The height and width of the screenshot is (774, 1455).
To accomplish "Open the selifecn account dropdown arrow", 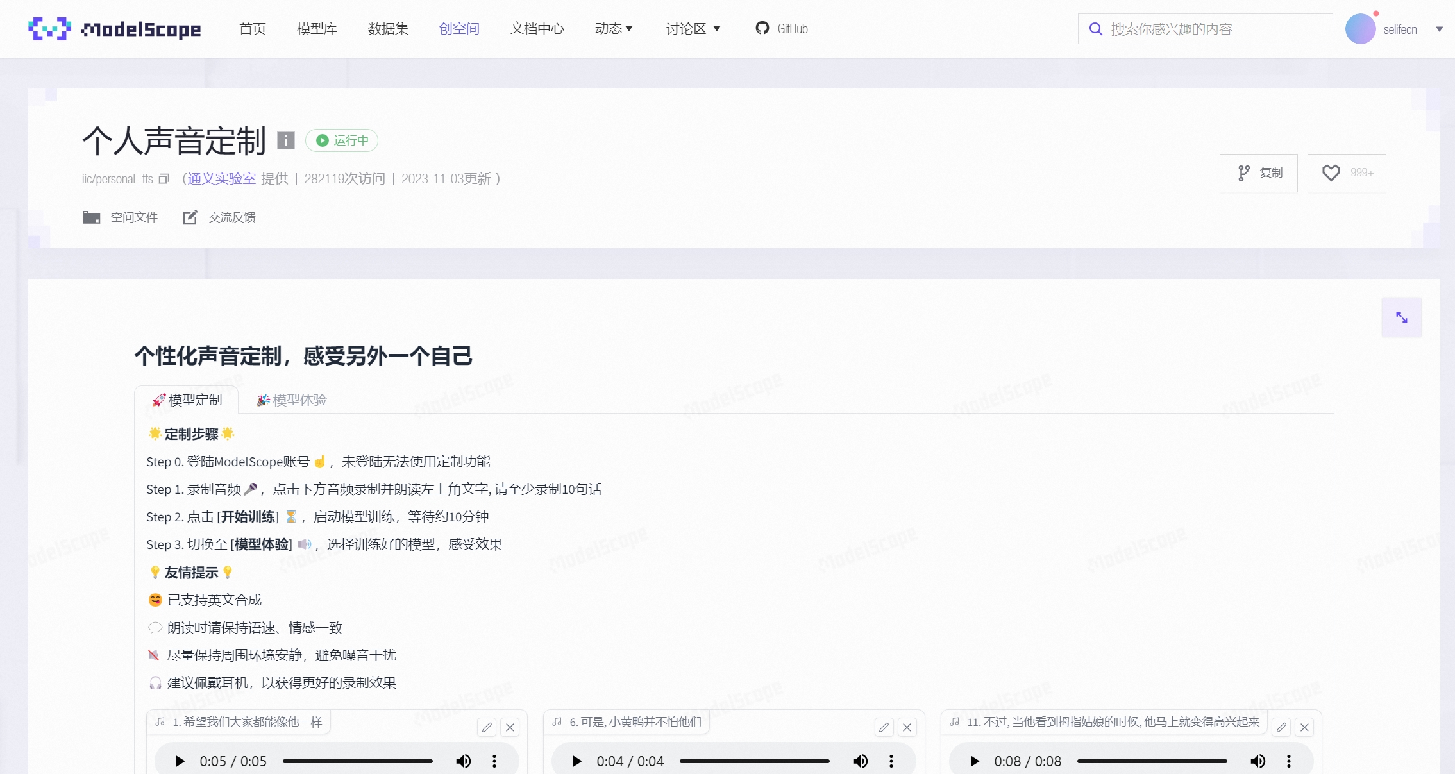I will [1439, 29].
